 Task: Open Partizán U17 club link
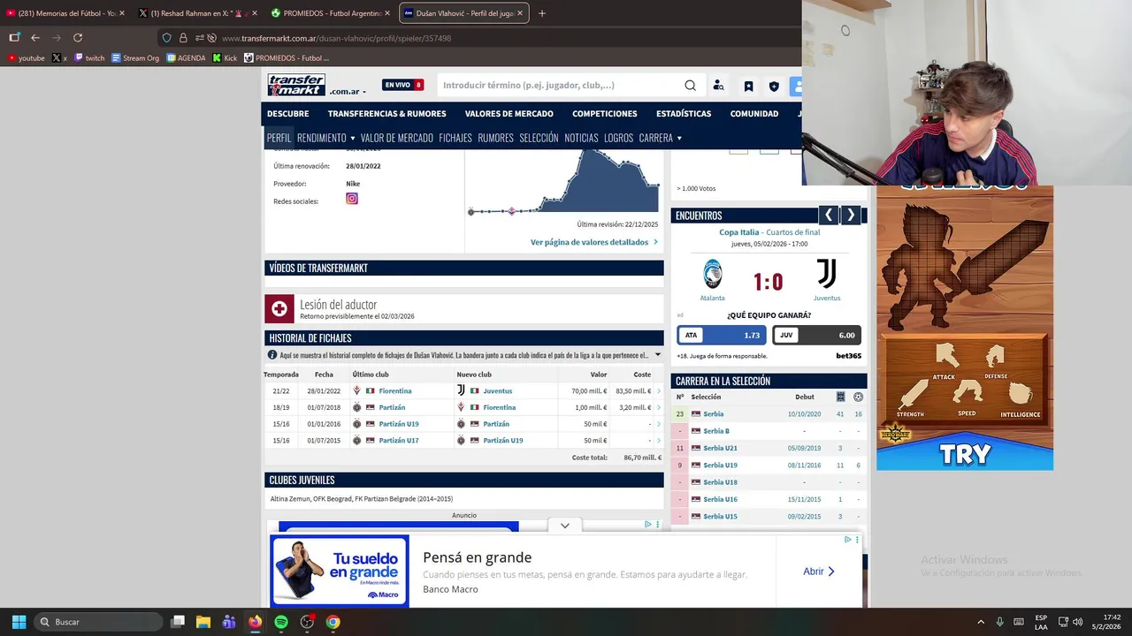coord(399,441)
